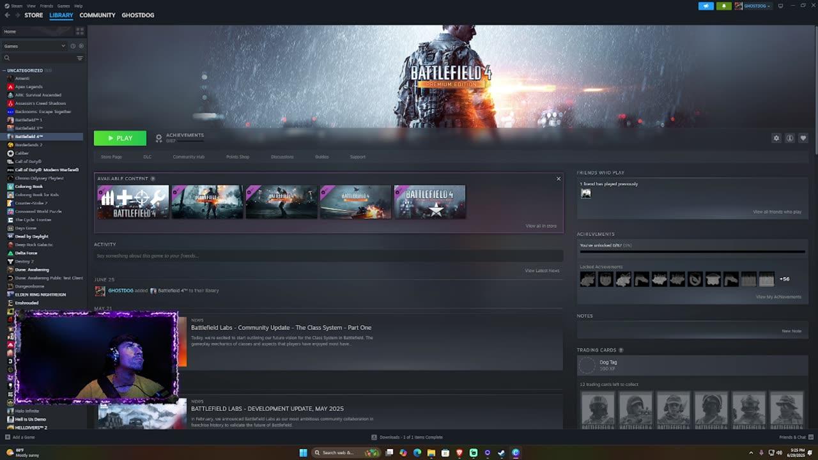Select Borderlands 2 in the library list
This screenshot has height=460, width=818.
(x=29, y=145)
